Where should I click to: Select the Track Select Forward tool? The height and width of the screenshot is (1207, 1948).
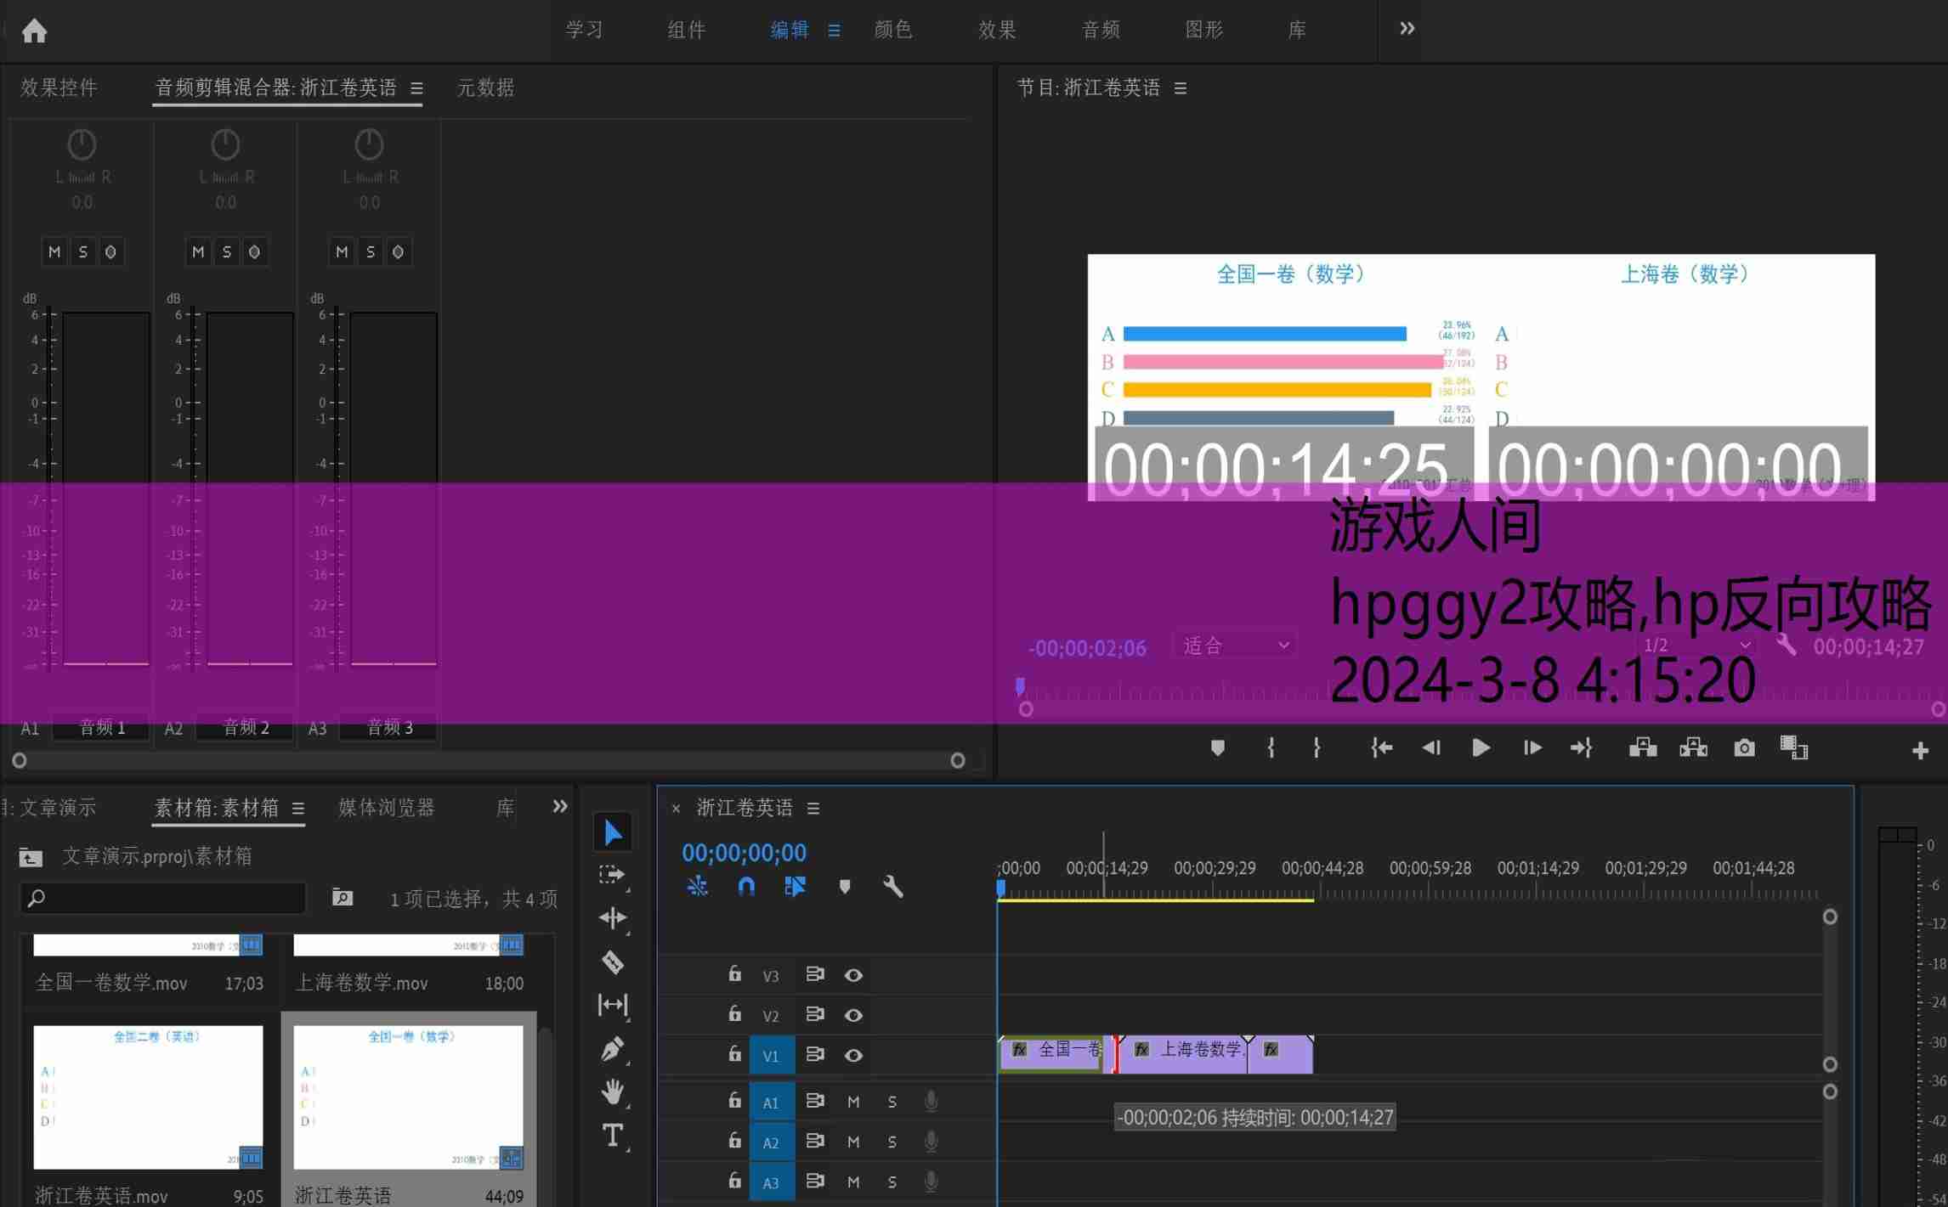(x=612, y=875)
